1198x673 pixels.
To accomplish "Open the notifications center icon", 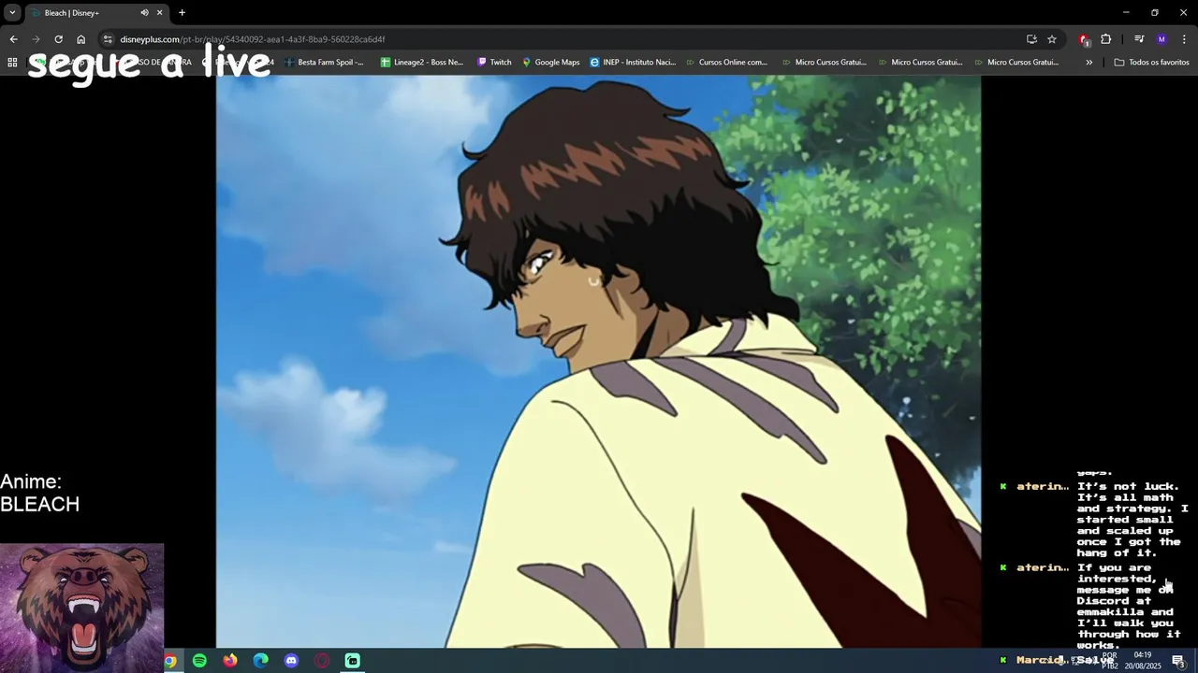I will tap(1178, 661).
